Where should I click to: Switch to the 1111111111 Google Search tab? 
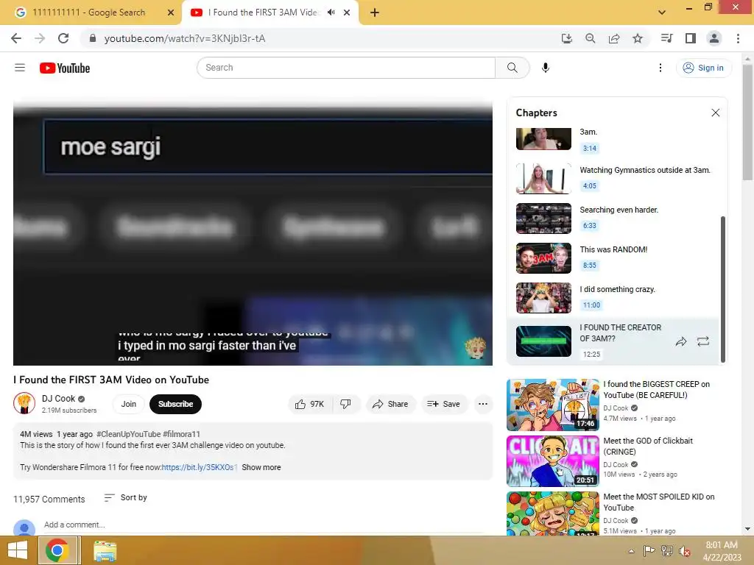pyautogui.click(x=88, y=13)
